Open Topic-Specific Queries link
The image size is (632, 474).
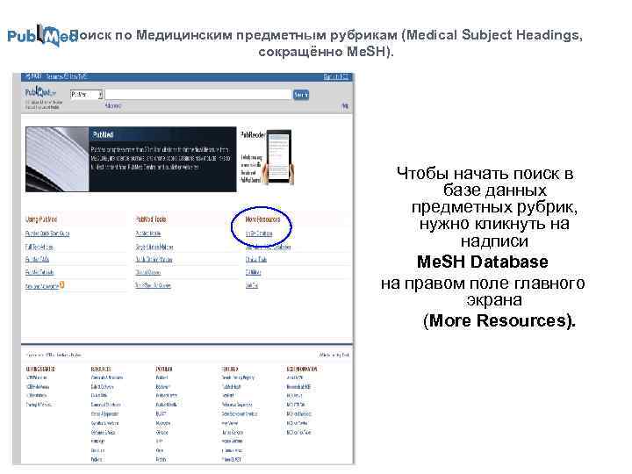[153, 285]
